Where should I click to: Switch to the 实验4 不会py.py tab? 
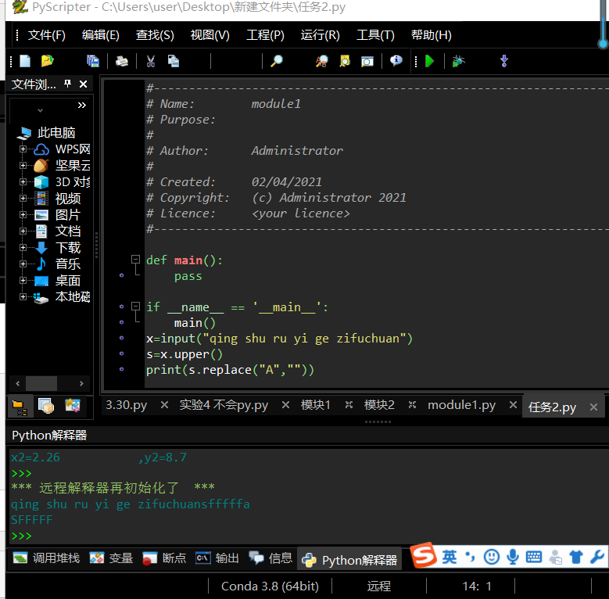tap(224, 405)
